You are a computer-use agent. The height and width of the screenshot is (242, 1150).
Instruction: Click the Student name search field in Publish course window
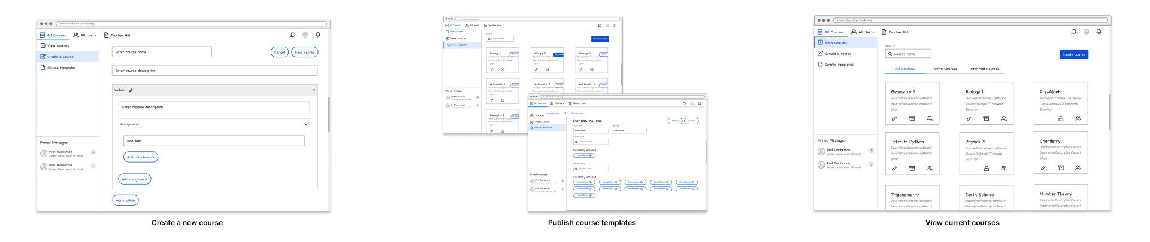pyautogui.click(x=591, y=169)
